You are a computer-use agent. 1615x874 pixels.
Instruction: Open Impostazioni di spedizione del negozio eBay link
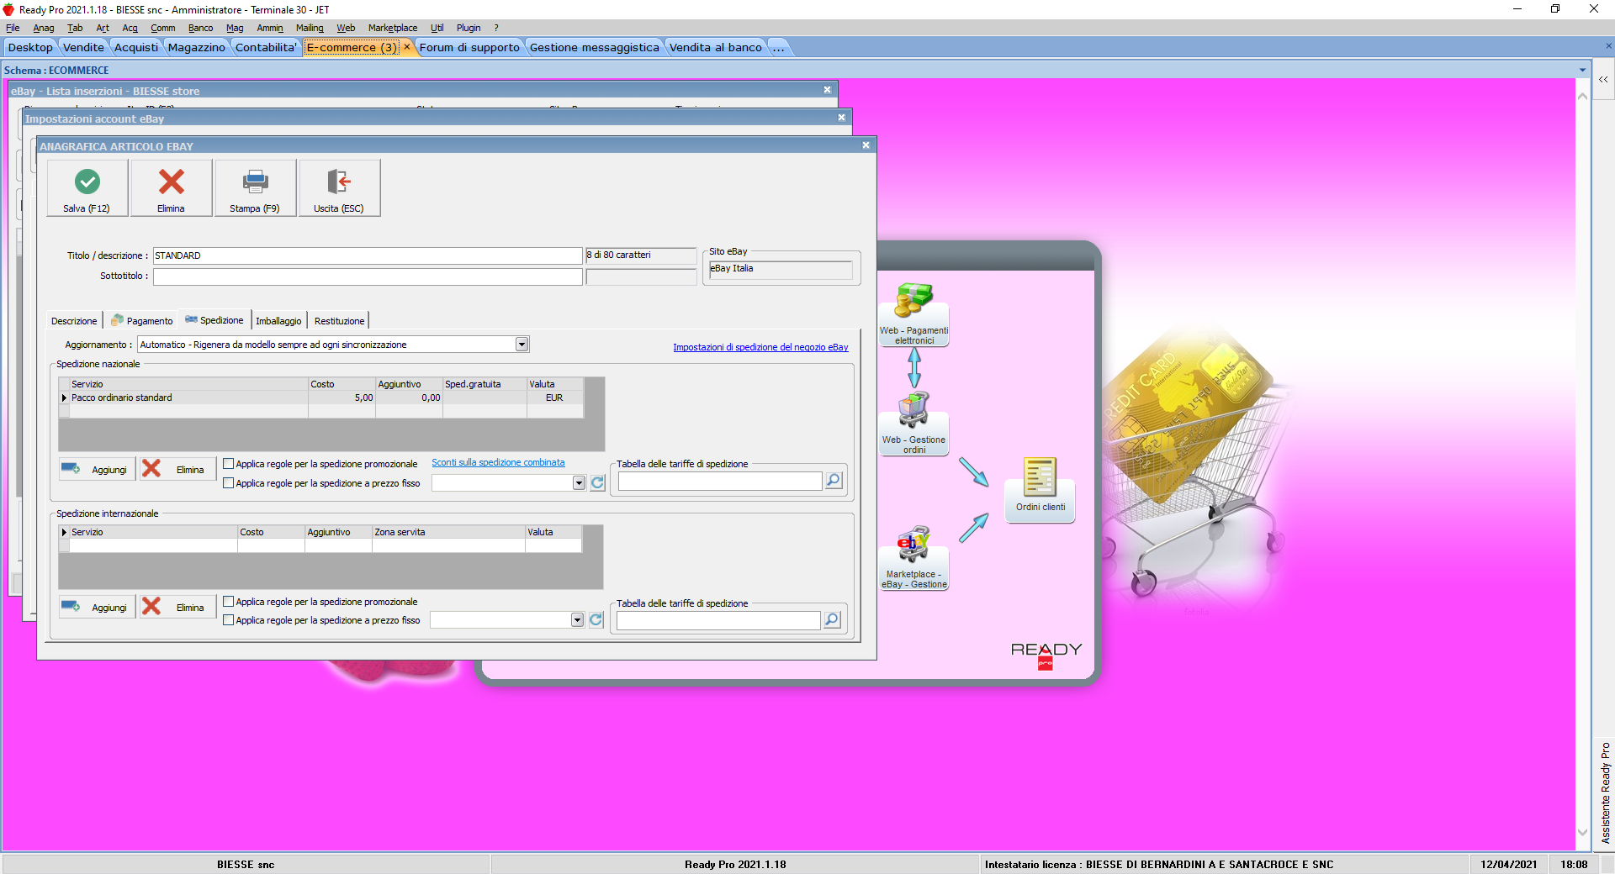(760, 347)
